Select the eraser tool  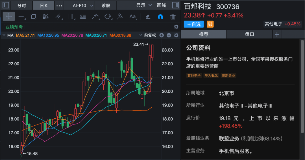tap(148, 17)
